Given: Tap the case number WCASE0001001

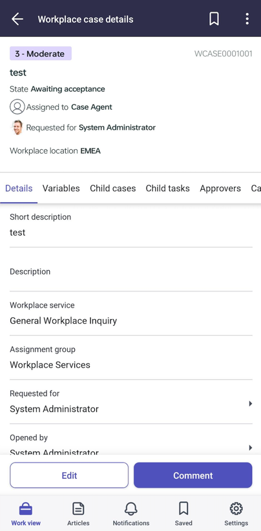Looking at the screenshot, I should [x=224, y=54].
